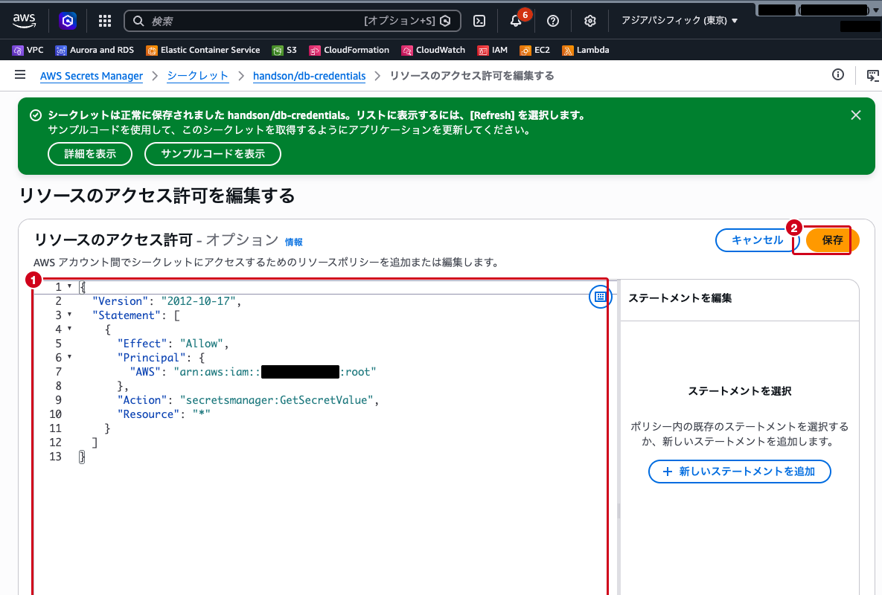
Task: Go to the シークレット breadcrumb
Action: [197, 76]
